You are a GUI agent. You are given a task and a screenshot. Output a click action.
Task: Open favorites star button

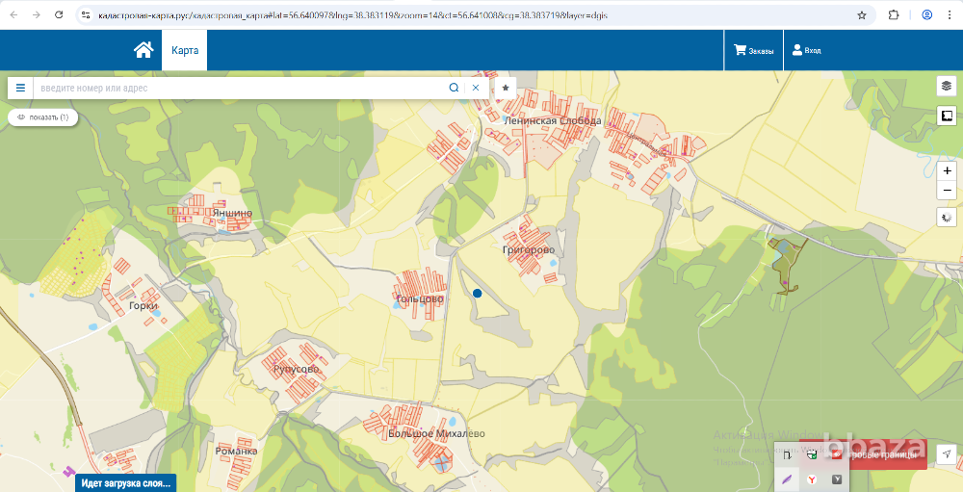coord(506,88)
